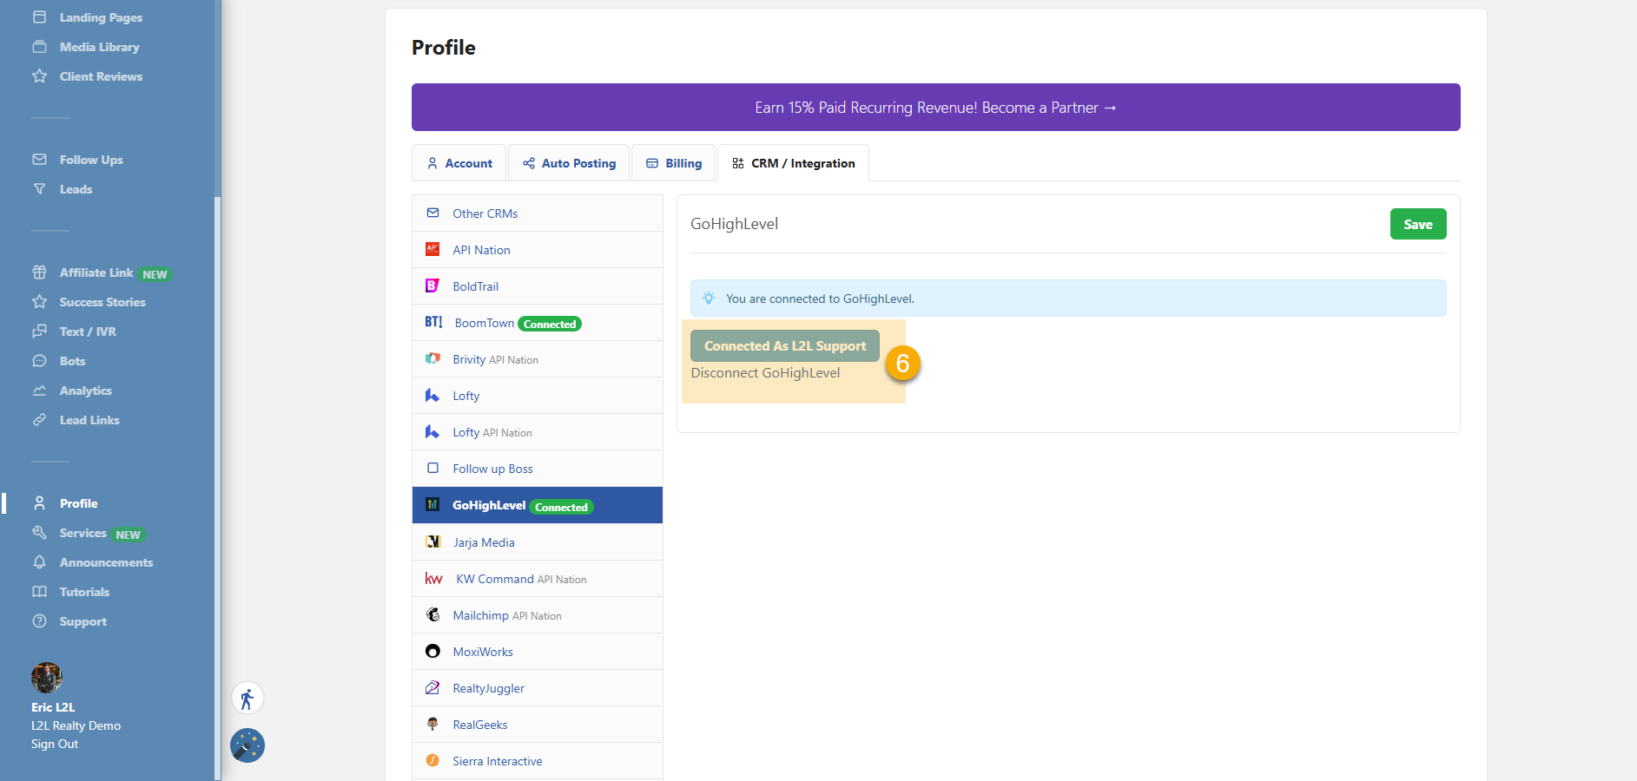Click the Text / IVR chat icon
1637x781 pixels.
[x=39, y=331]
